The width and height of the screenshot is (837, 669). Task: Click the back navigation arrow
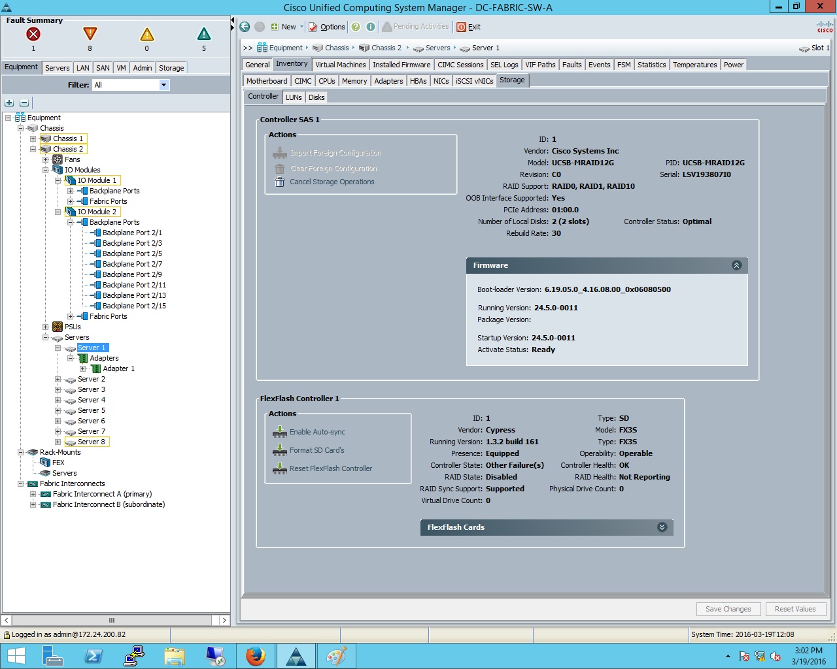pos(244,27)
